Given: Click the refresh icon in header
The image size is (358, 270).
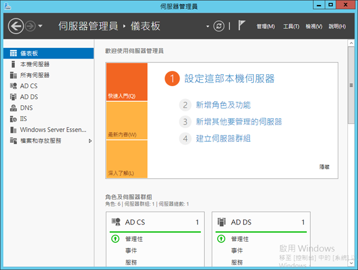Looking at the screenshot, I should (219, 26).
